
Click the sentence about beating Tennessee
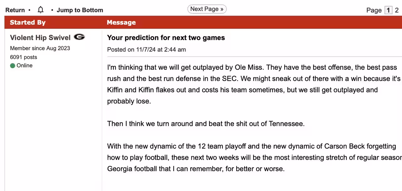click(x=206, y=123)
